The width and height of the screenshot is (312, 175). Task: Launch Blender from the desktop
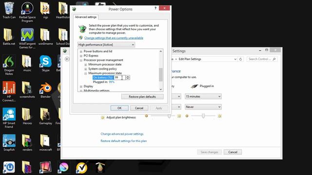[x=45, y=89]
